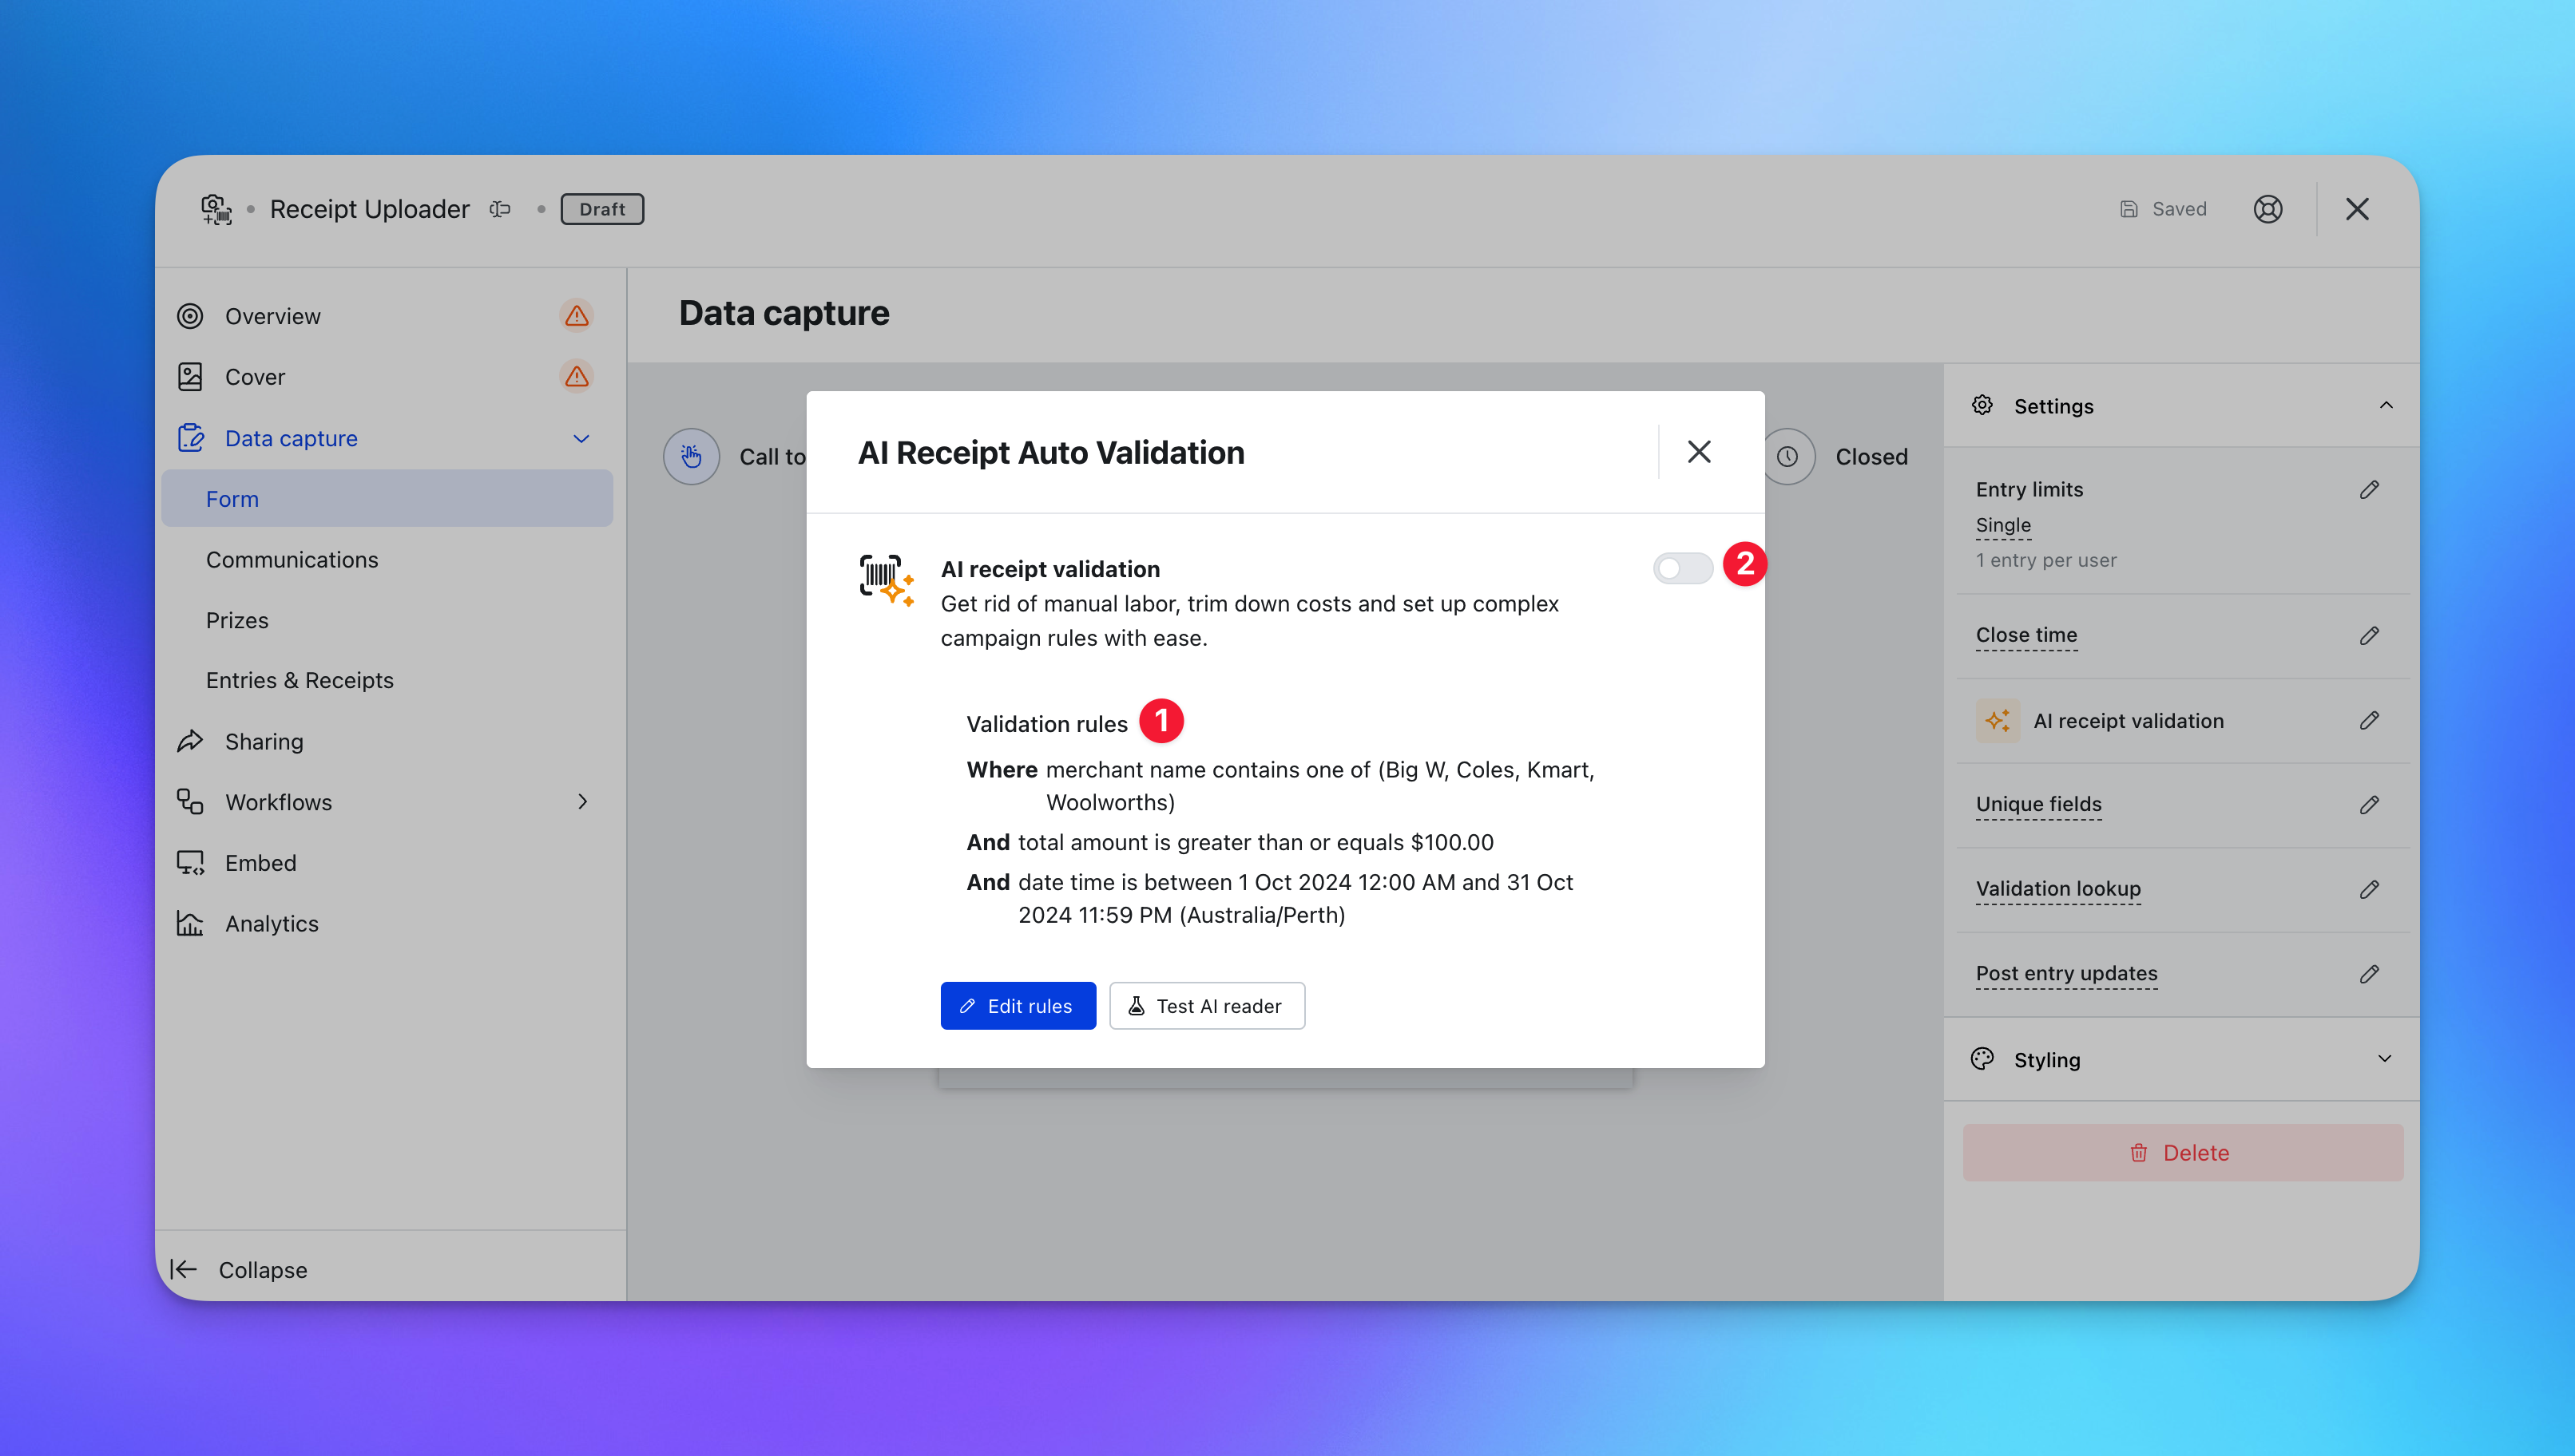Click the Closed clock stage icon

pyautogui.click(x=1787, y=457)
